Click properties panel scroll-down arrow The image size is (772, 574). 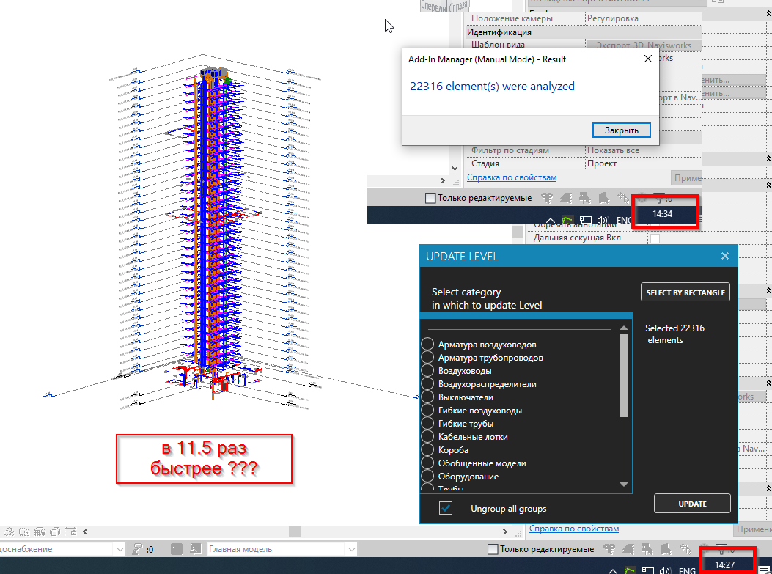pos(455,169)
